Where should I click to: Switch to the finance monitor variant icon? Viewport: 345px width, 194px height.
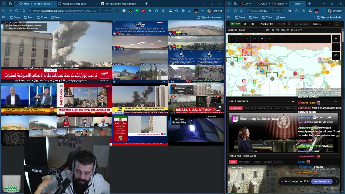point(253,24)
